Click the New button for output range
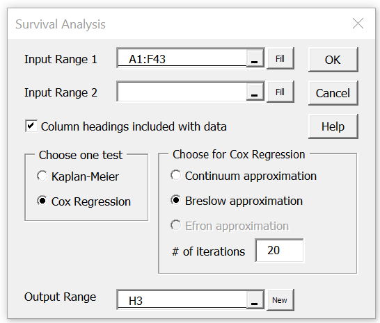 tap(280, 300)
